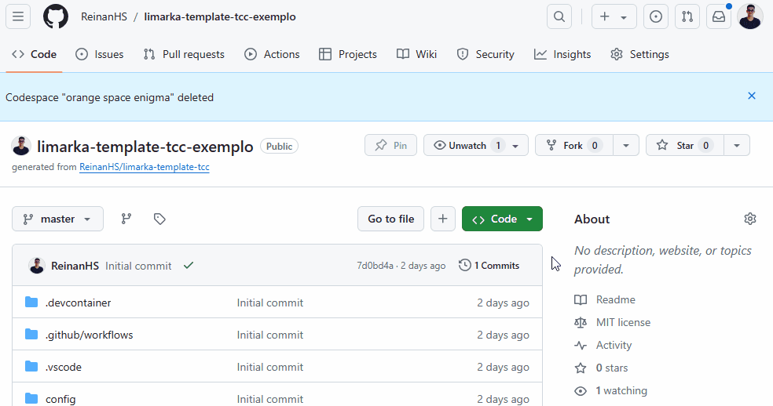Switch to the Issues tab
The width and height of the screenshot is (773, 406).
100,54
